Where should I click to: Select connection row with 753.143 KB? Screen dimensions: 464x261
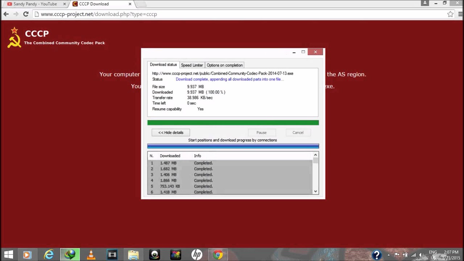pos(230,186)
